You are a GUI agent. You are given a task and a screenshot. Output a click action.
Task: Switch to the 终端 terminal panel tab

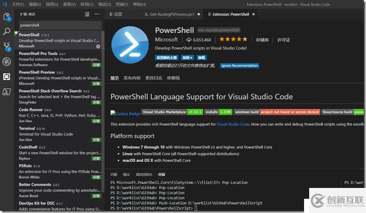pos(161,174)
